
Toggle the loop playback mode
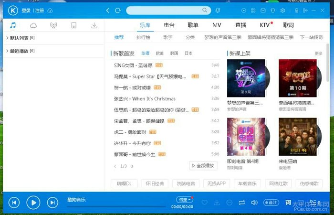(242, 203)
